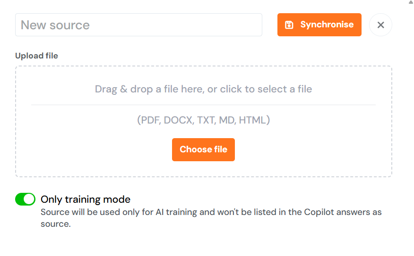
Task: Click empty space left of Choose file
Action: (x=95, y=149)
